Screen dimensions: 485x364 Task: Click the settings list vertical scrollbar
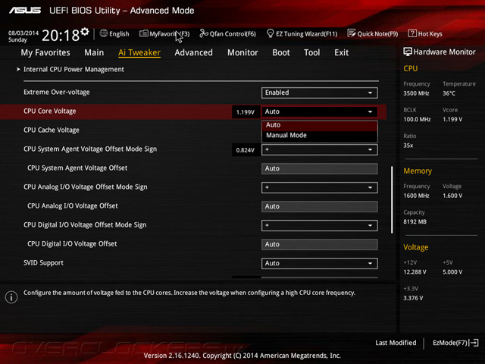pyautogui.click(x=392, y=200)
